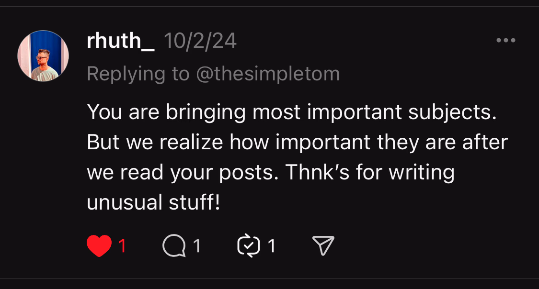Click the repost count number

pos(272,246)
